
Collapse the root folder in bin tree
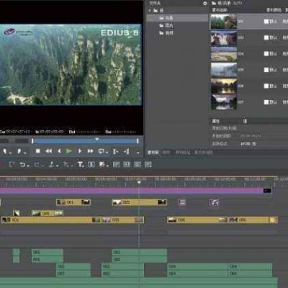click(150, 11)
